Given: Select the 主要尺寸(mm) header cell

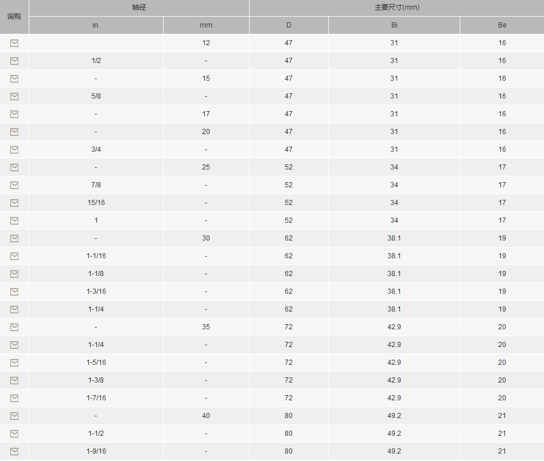Looking at the screenshot, I should click(397, 7).
